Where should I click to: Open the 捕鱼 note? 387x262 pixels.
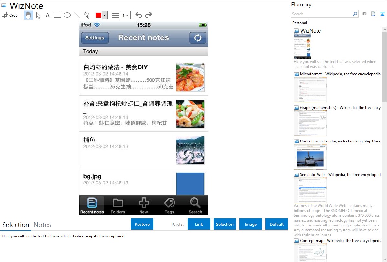[144, 150]
